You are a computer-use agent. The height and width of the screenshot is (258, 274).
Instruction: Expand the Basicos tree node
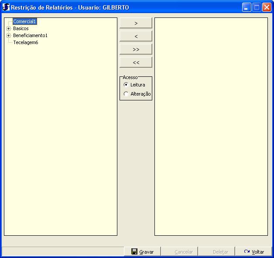[x=8, y=28]
